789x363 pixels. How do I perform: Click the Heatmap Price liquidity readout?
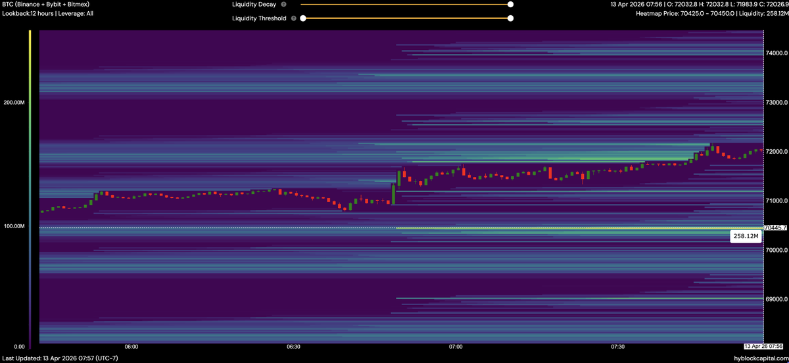[x=711, y=13]
